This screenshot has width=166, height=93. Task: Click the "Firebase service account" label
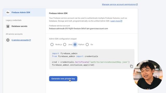59,26
